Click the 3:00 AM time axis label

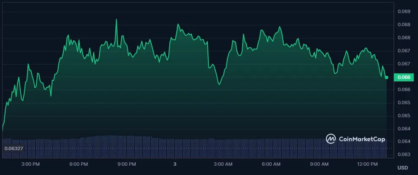(x=223, y=164)
